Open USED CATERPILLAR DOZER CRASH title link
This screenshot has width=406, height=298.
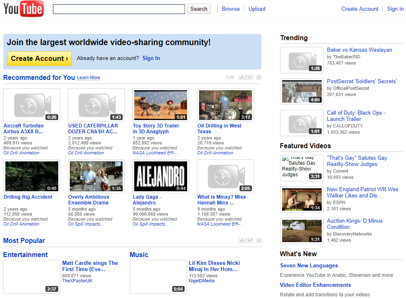click(x=93, y=128)
